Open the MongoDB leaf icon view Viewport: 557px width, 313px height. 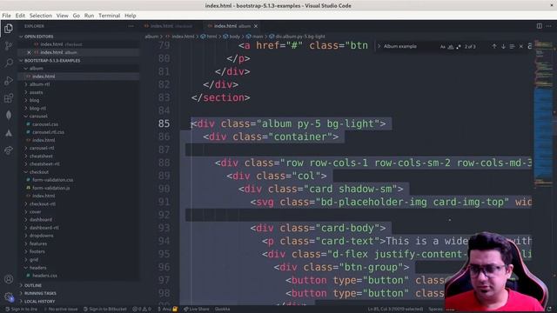(9, 116)
